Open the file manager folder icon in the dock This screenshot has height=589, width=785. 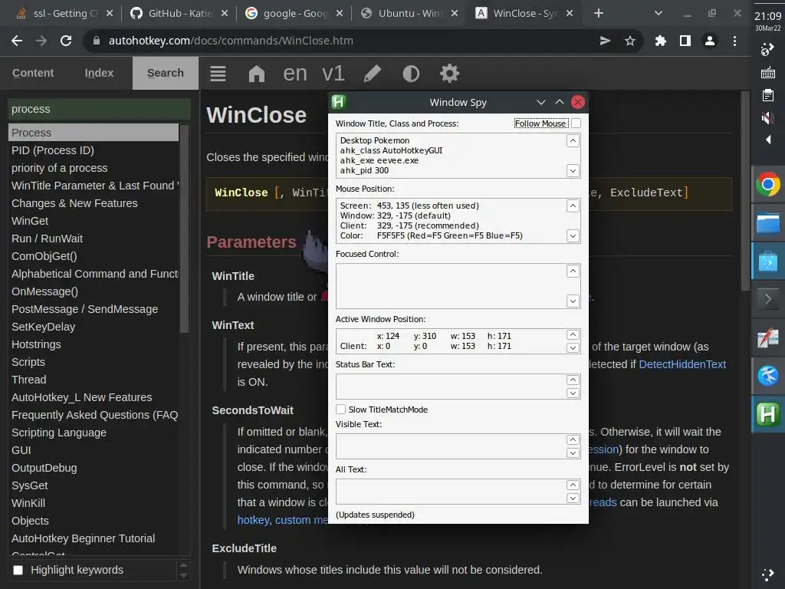767,223
